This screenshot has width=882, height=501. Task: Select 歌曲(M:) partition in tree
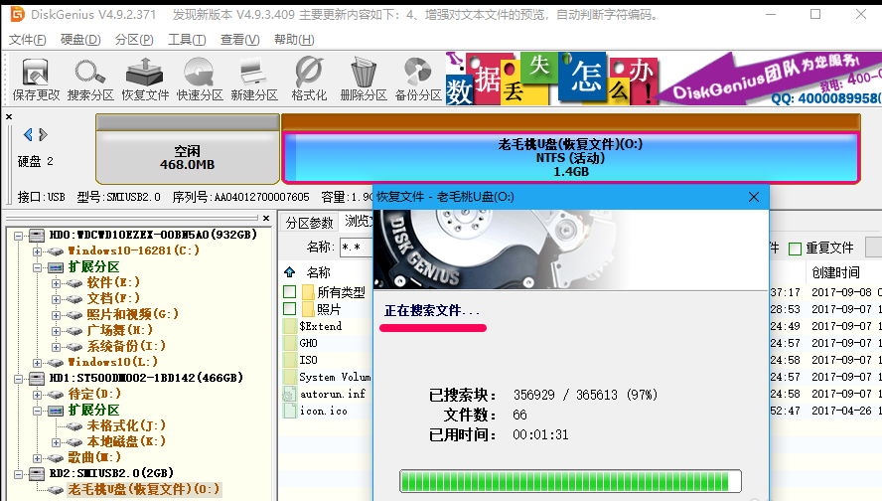click(x=94, y=457)
